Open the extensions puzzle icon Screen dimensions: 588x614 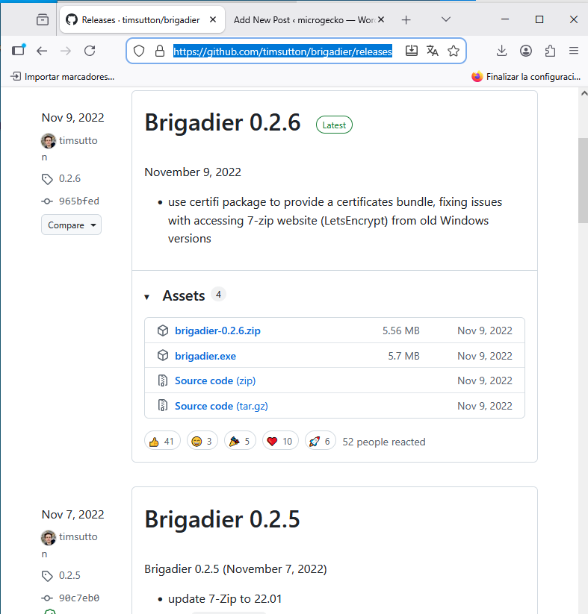point(551,51)
